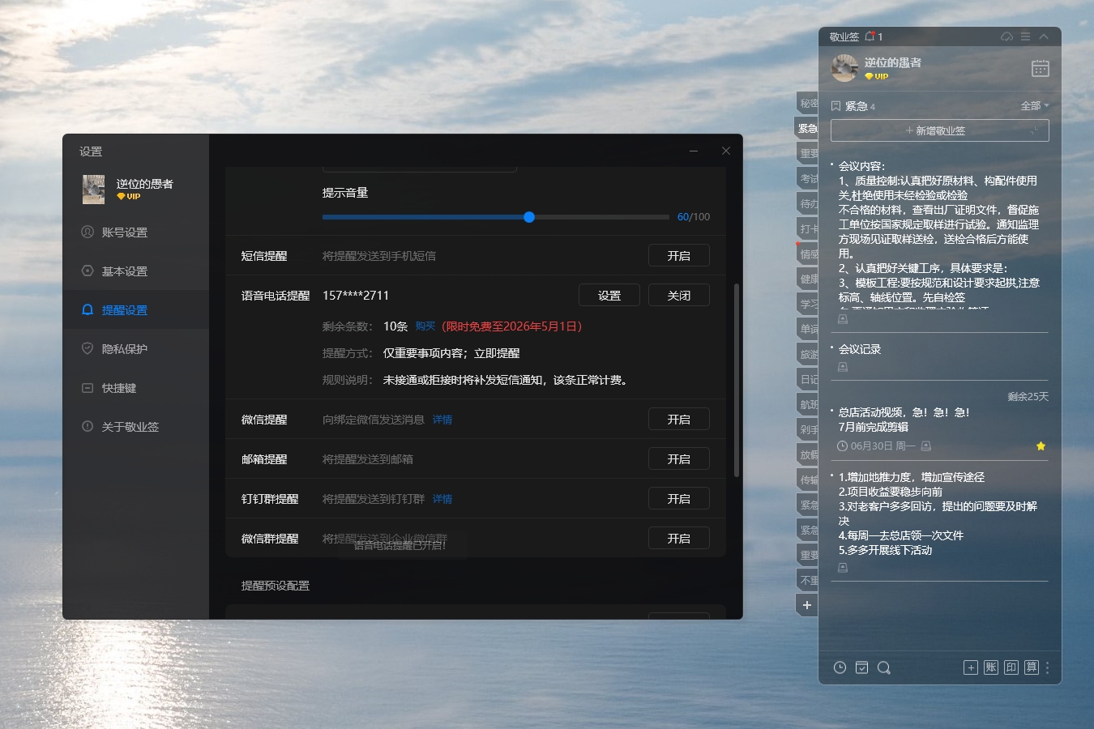Switch to the 健康 category tab
The height and width of the screenshot is (729, 1094).
[x=808, y=279]
